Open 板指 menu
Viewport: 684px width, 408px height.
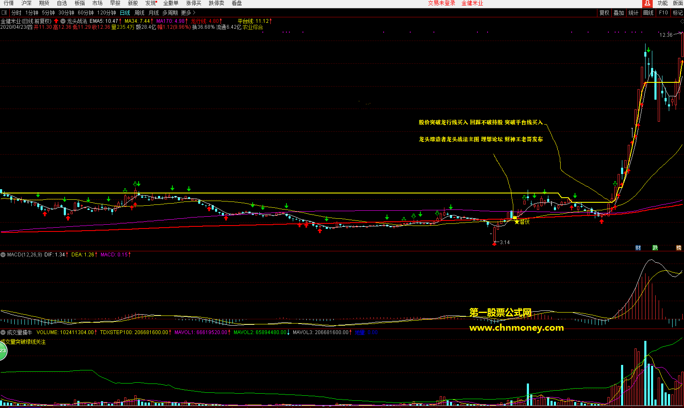[79, 3]
